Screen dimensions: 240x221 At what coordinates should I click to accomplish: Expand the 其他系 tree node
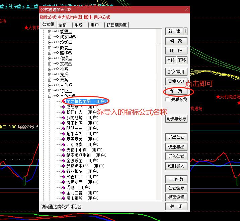50,85
